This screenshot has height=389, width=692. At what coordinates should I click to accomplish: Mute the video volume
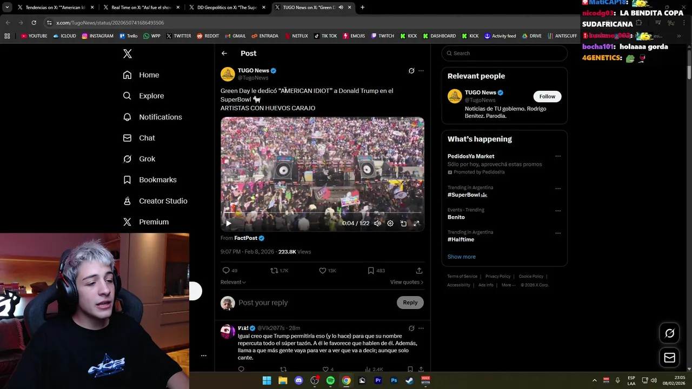[377, 223]
